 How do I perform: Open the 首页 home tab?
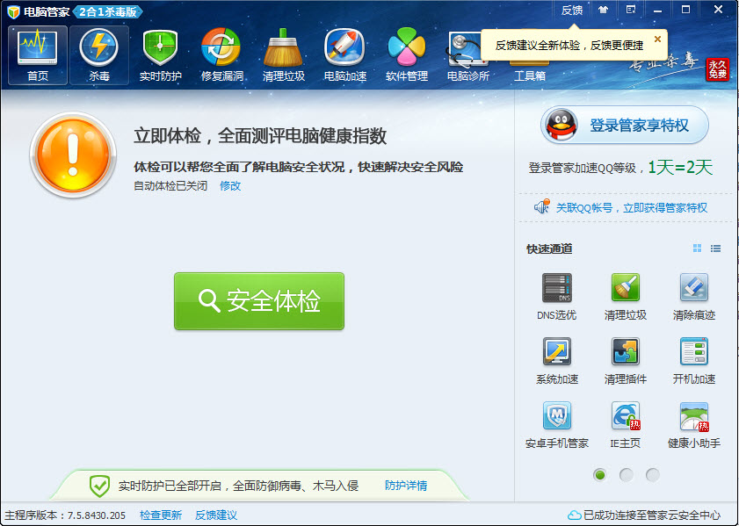[38, 55]
